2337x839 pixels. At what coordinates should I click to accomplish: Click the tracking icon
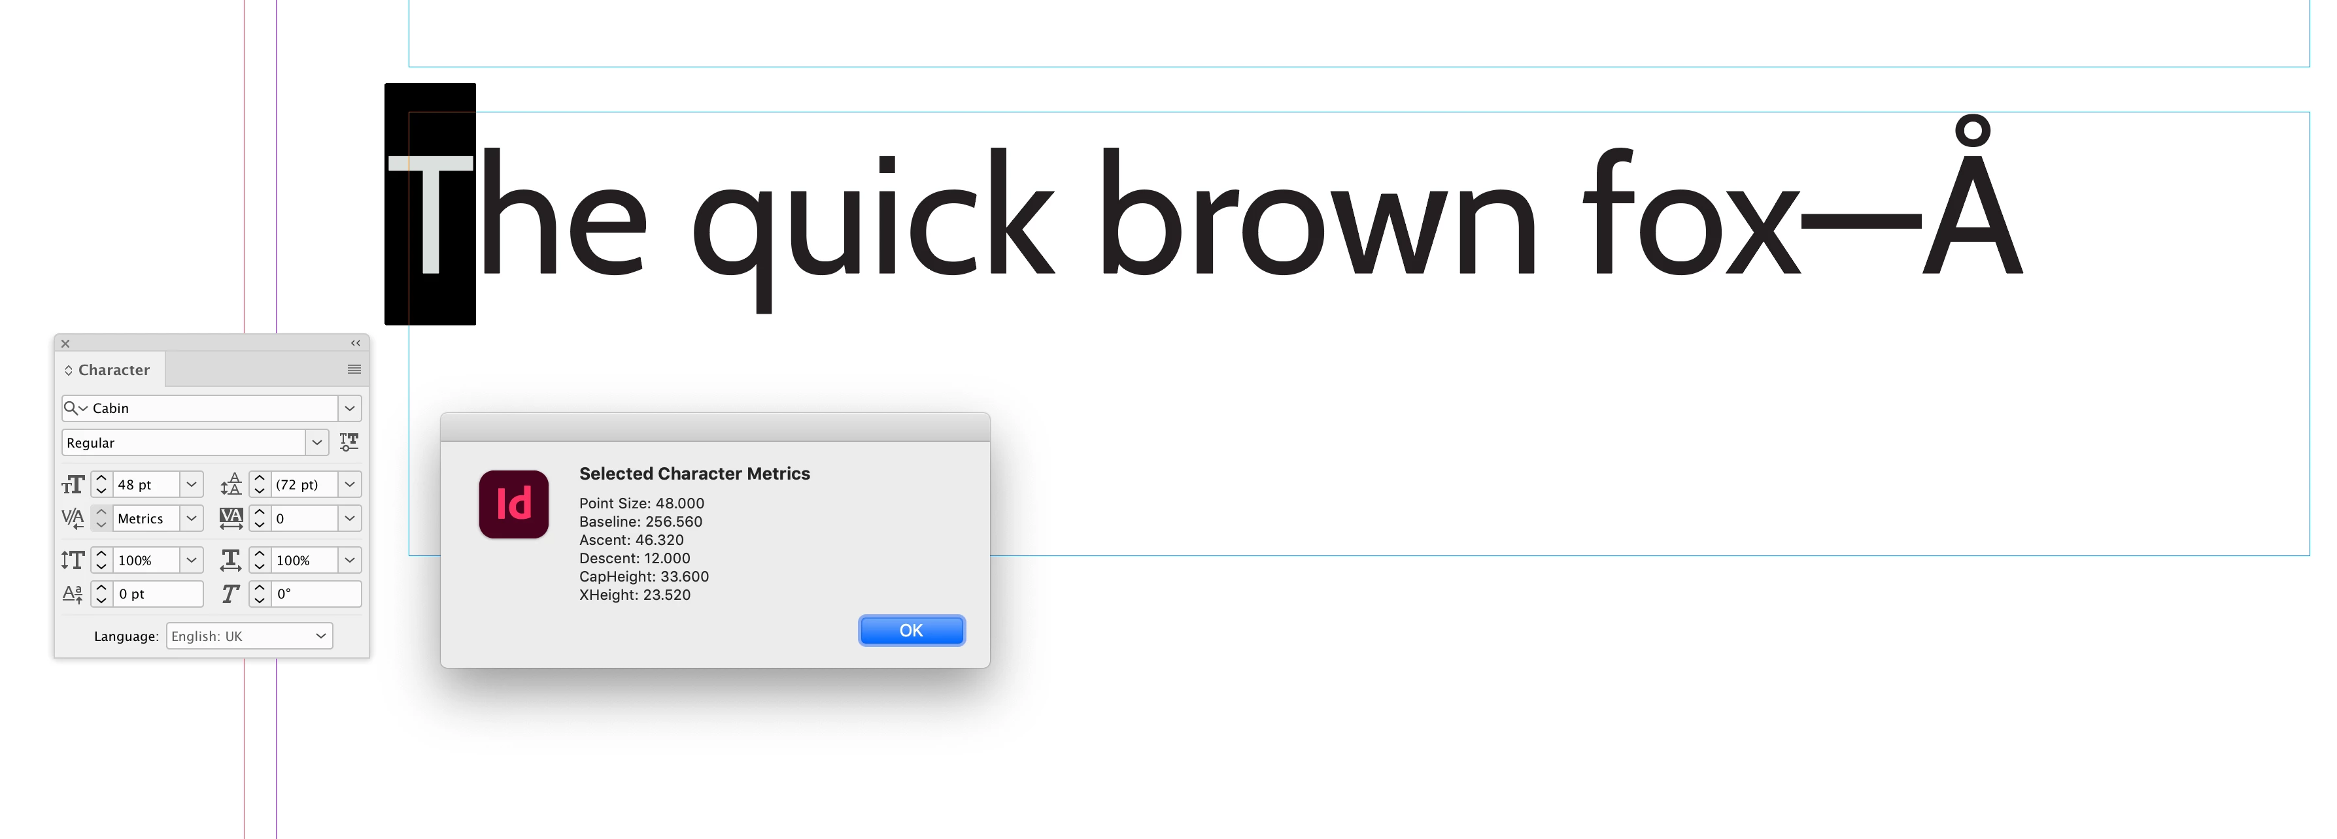click(x=231, y=519)
